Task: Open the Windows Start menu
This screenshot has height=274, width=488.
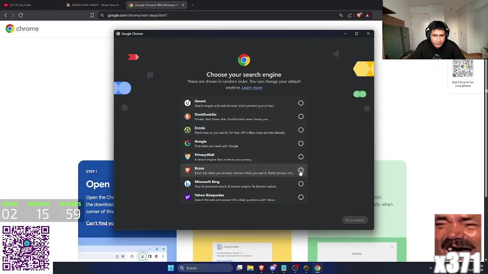Action: pos(171,268)
